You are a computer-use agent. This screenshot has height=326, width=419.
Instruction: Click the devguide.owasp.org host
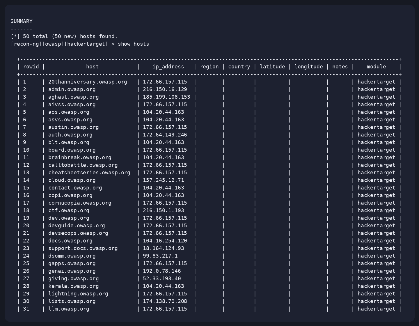(77, 226)
